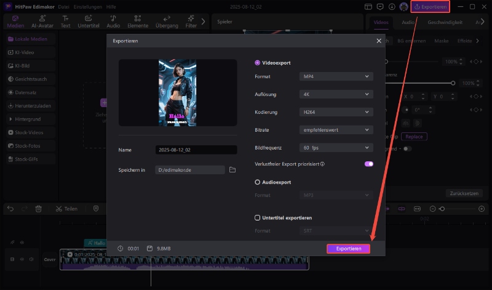Open the Bildfrequenz dropdown showing 60 fps

[336, 148]
